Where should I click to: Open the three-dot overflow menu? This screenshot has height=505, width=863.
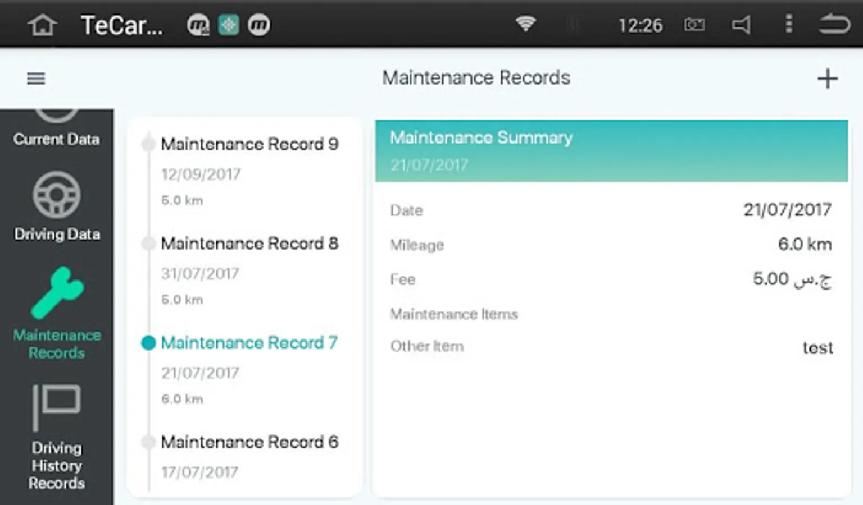click(x=789, y=24)
